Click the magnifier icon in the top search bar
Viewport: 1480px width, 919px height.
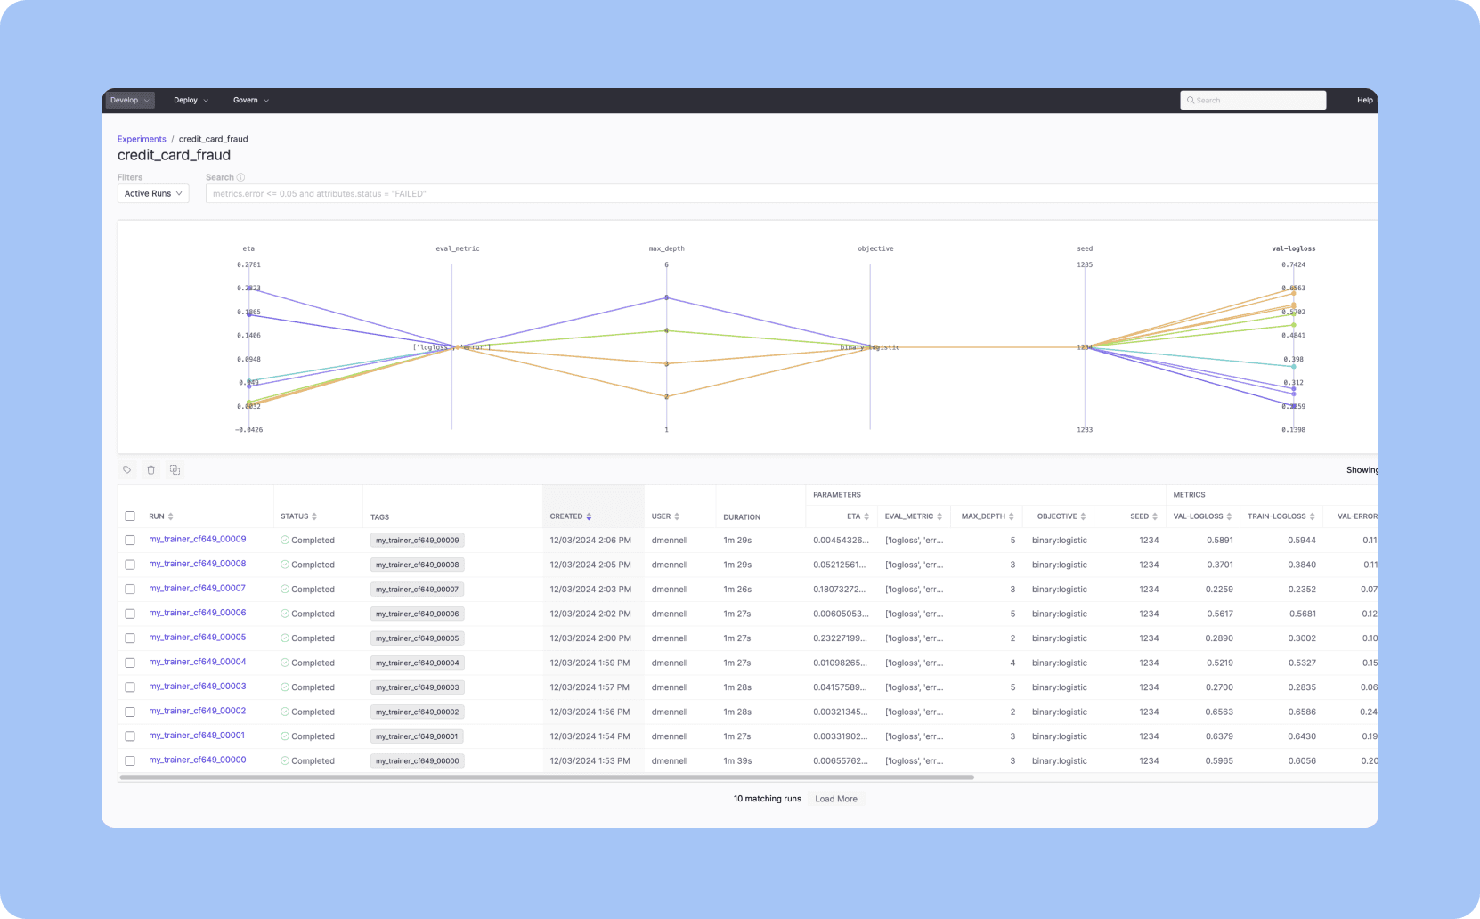pyautogui.click(x=1191, y=100)
